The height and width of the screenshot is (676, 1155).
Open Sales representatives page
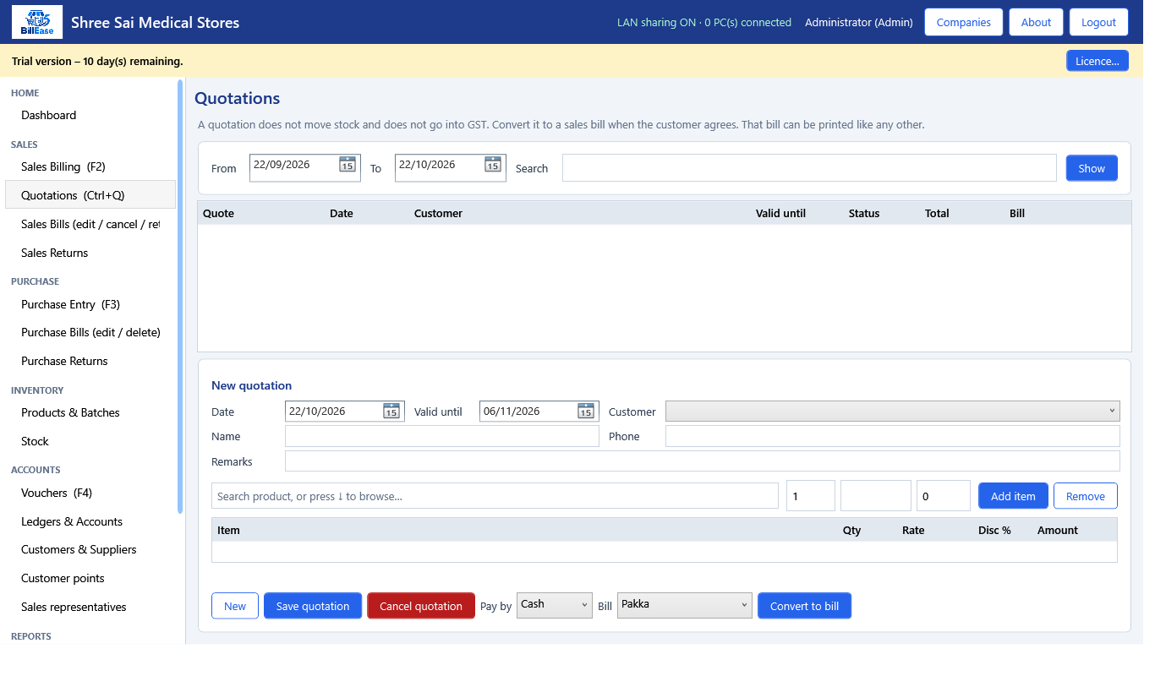point(90,607)
